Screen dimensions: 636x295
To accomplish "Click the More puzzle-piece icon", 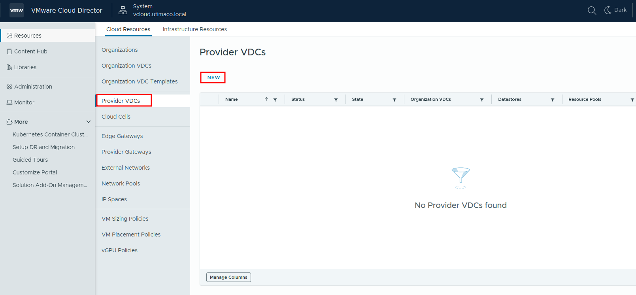I will [9, 122].
